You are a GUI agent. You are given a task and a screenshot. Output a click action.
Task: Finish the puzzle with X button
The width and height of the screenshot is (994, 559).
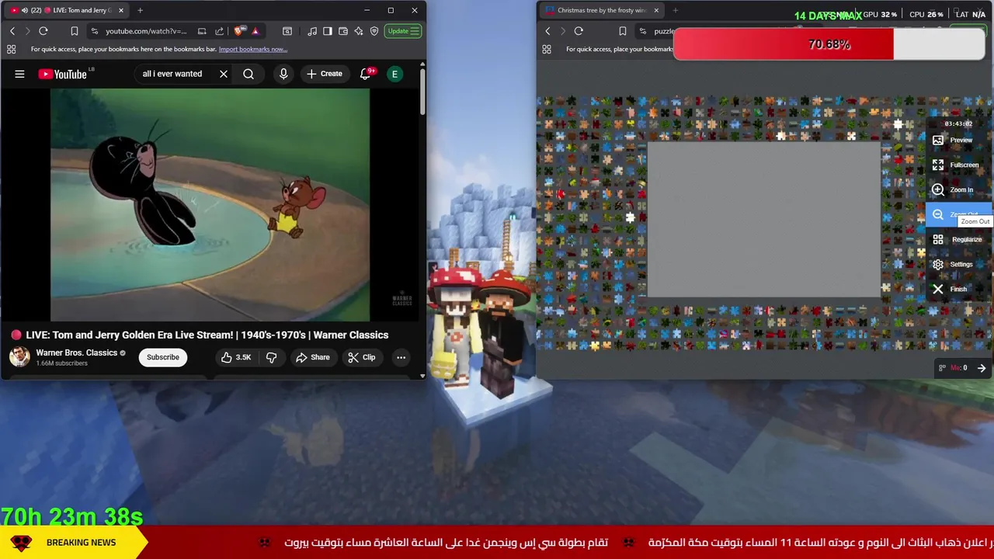point(960,289)
